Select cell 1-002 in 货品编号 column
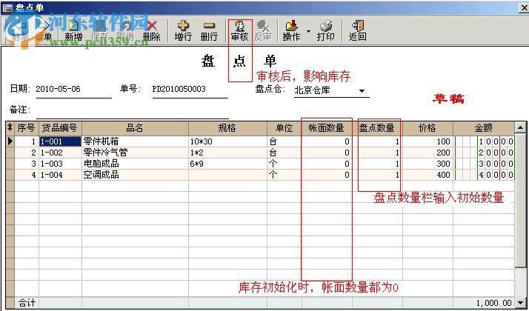This screenshot has width=529, height=311. pyautogui.click(x=60, y=153)
